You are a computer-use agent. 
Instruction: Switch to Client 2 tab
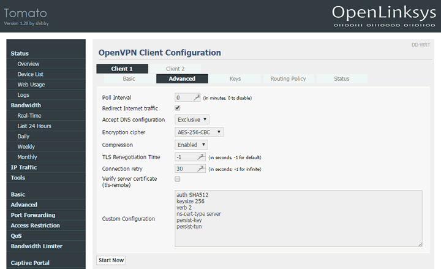point(175,69)
